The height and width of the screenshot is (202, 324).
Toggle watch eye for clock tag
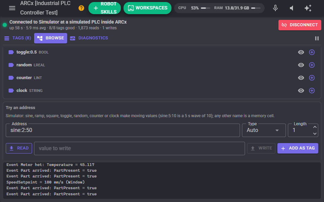301,91
